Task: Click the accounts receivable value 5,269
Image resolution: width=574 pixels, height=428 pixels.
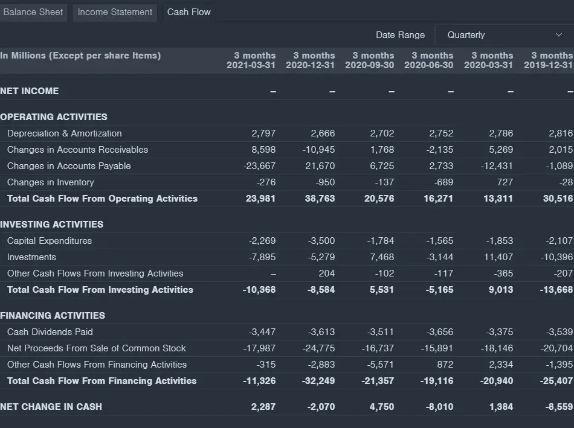Action: pos(501,150)
